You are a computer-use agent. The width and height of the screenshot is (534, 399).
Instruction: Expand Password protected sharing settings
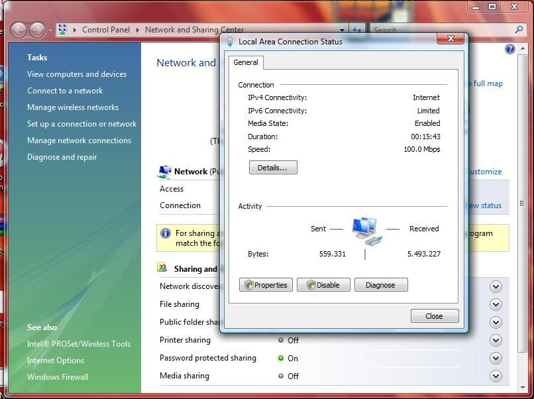pyautogui.click(x=496, y=359)
